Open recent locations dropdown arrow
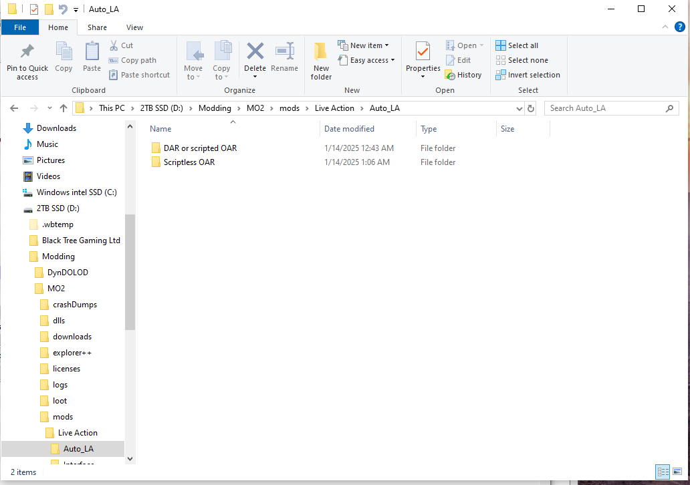690x485 pixels. click(49, 108)
